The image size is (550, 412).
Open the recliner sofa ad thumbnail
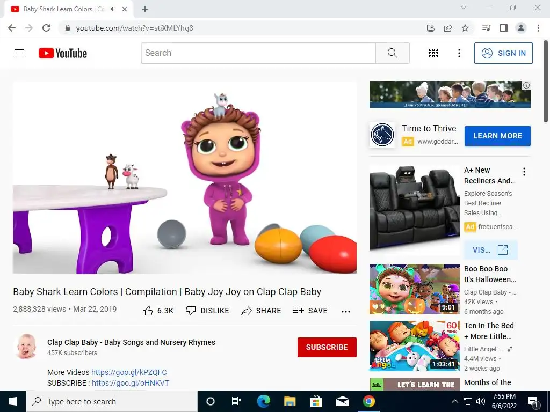click(x=414, y=210)
